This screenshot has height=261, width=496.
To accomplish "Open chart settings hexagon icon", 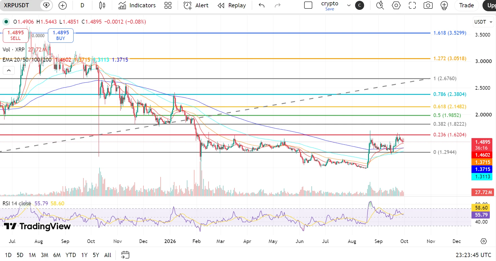I will tap(396, 5).
